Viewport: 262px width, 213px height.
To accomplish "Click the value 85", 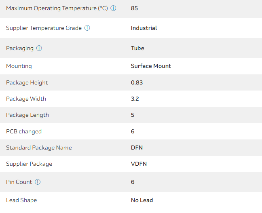I will 134,8.
